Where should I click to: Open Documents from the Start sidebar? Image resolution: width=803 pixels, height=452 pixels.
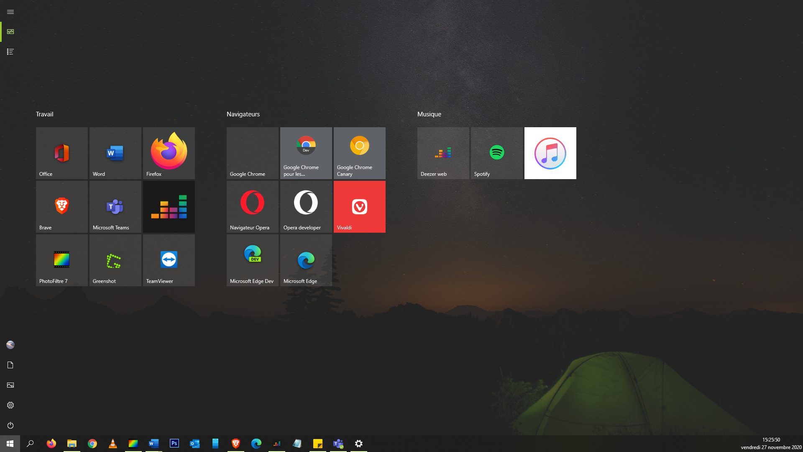pyautogui.click(x=10, y=365)
